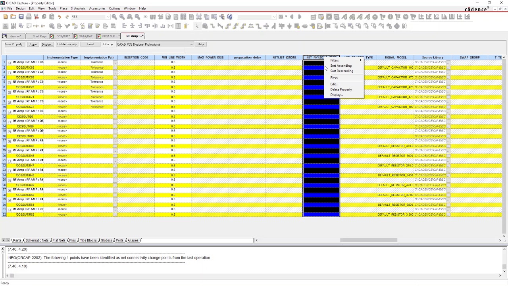Switch to the Title Blocks tab
Screen dimensions: 508x286
(x=88, y=240)
